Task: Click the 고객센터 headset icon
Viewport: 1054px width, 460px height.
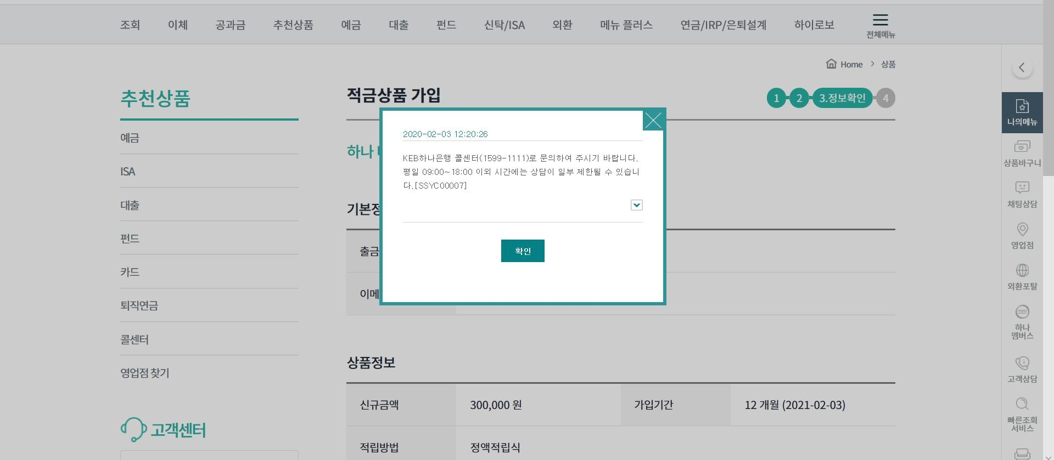Action: 133,429
